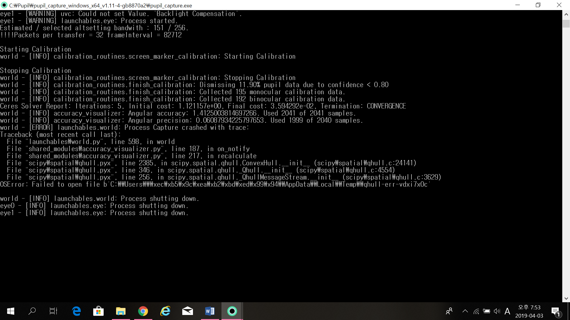Open Microsoft Word from the taskbar
570x320 pixels.
click(x=210, y=311)
